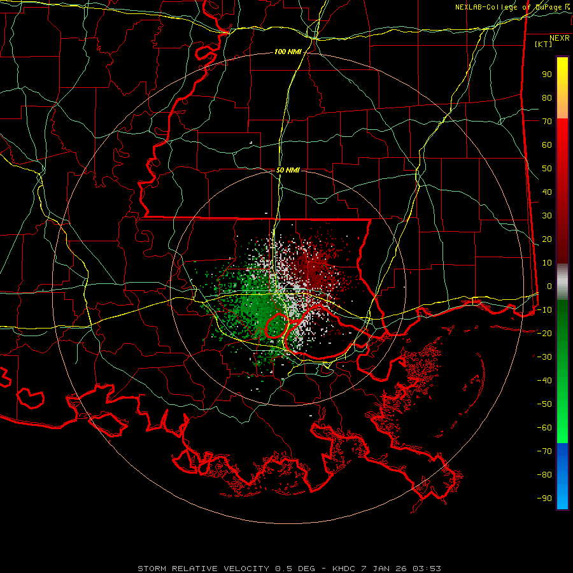This screenshot has height=573, width=573.
Task: Select the positive 40 knot scale label
Action: point(547,192)
